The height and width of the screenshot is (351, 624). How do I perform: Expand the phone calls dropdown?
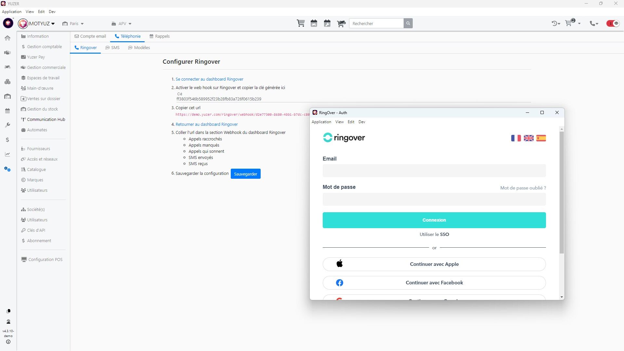click(x=594, y=23)
